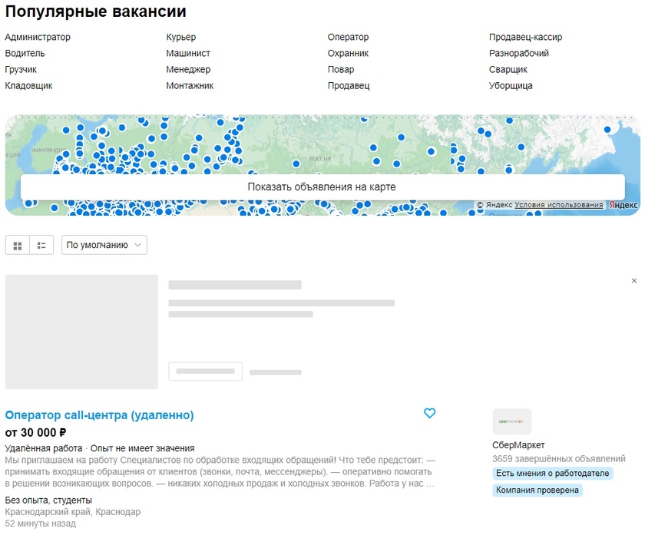The height and width of the screenshot is (535, 645).
Task: Open the 'Водитель' vacancies link
Action: 25,54
